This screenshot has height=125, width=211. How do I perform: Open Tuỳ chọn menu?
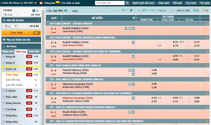[191, 3]
